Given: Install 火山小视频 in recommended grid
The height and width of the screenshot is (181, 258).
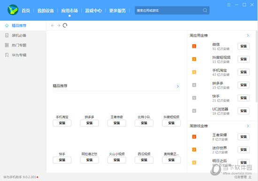Looking at the screenshot, I should click(117, 160).
